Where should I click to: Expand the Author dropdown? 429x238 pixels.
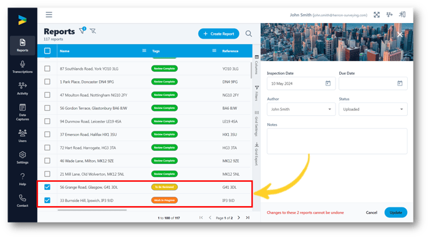click(x=301, y=109)
